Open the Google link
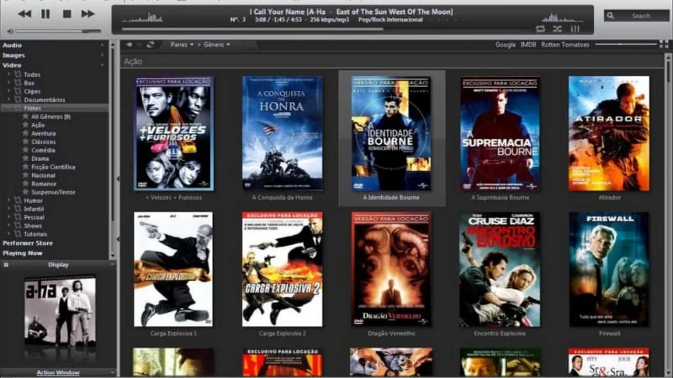This screenshot has height=378, width=673. [x=505, y=45]
